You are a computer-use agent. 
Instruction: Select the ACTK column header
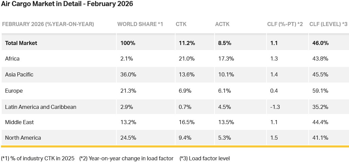[222, 24]
